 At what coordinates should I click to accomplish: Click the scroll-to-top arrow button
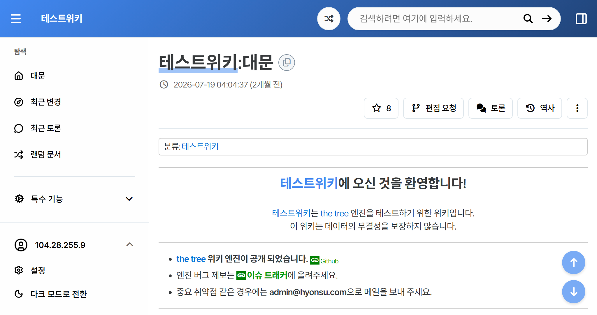tap(573, 262)
